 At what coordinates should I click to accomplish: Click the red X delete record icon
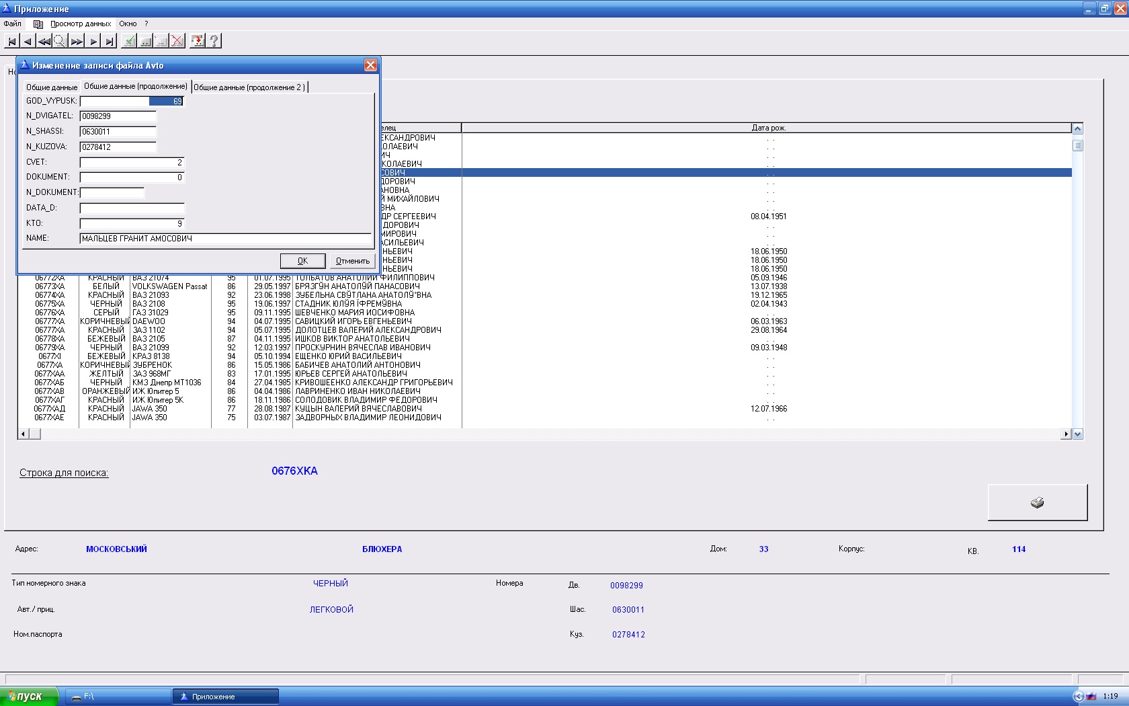[x=177, y=41]
